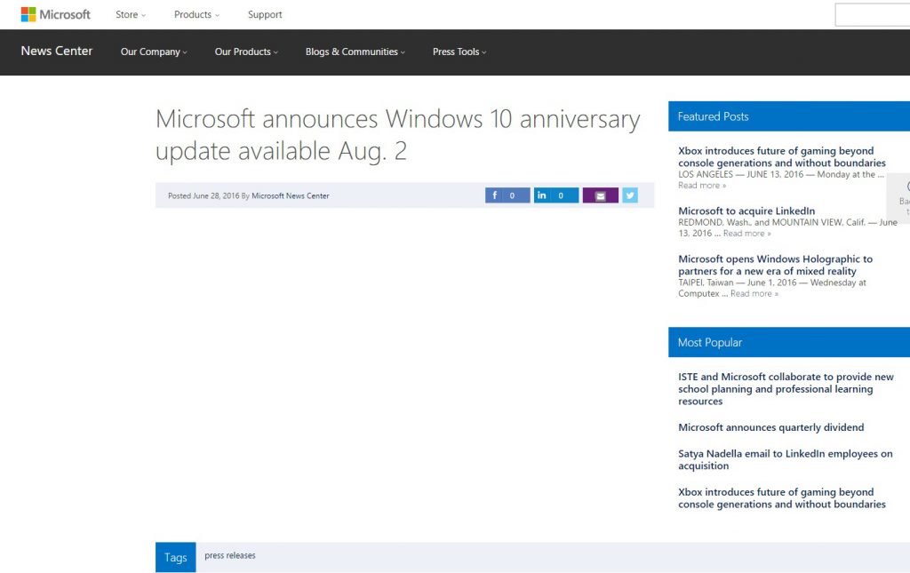
Task: Go to News Center home
Action: (x=57, y=51)
